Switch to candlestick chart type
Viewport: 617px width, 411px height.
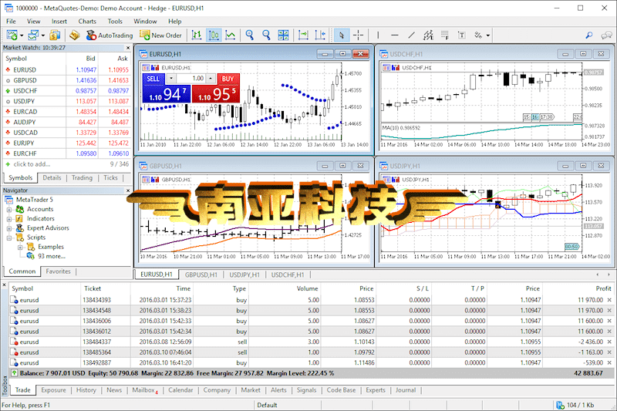coord(214,35)
